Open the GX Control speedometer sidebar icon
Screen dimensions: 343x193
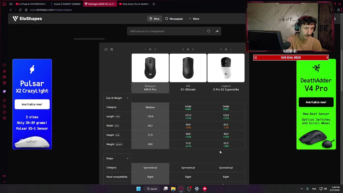tap(4, 65)
